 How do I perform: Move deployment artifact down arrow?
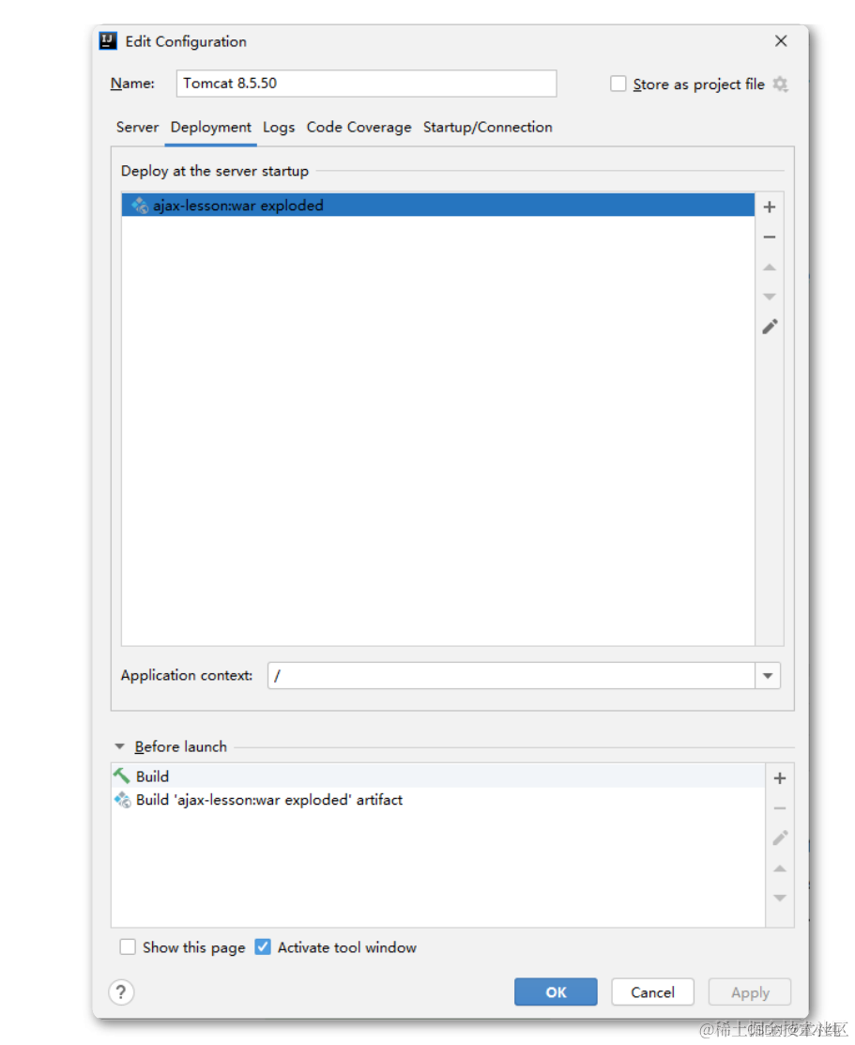point(769,297)
